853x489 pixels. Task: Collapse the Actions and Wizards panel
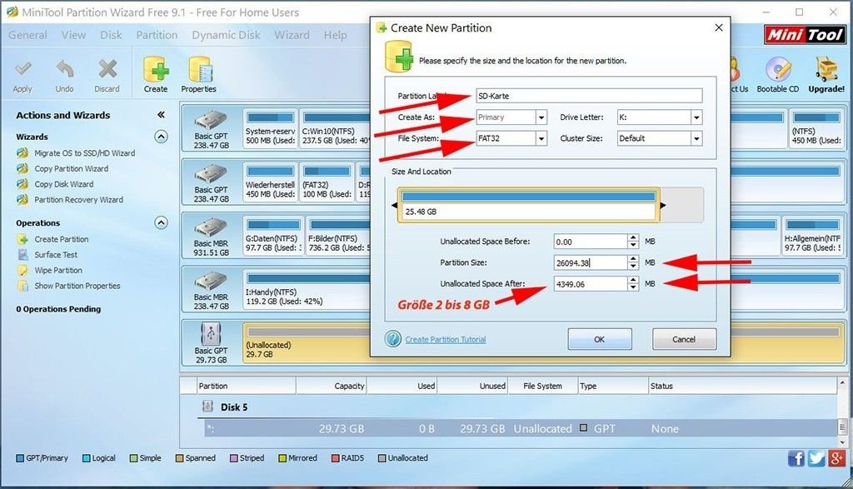click(x=161, y=115)
